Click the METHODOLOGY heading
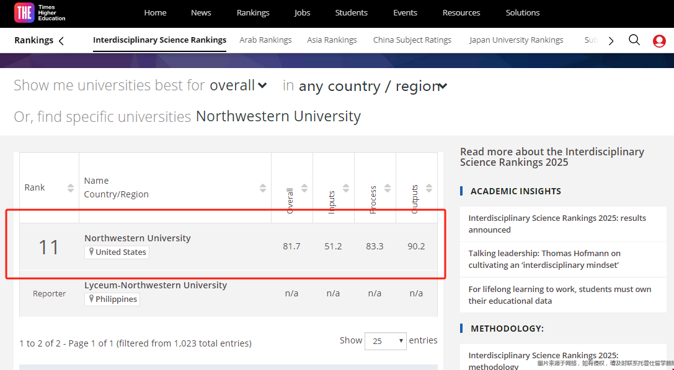This screenshot has height=370, width=674. click(507, 329)
